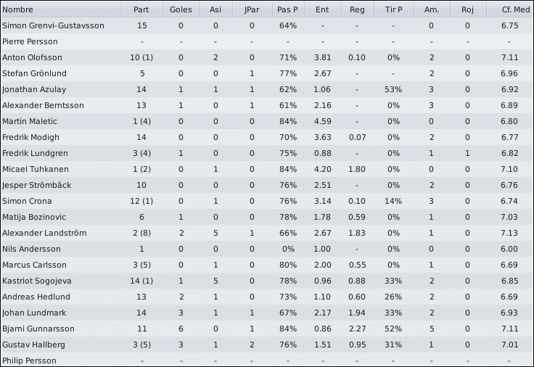Click the Roj column header
The height and width of the screenshot is (367, 534).
point(468,9)
